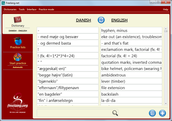This screenshot has width=172, height=121.
Task: Click scrollbar down arrow of word list
Action: coord(165,104)
